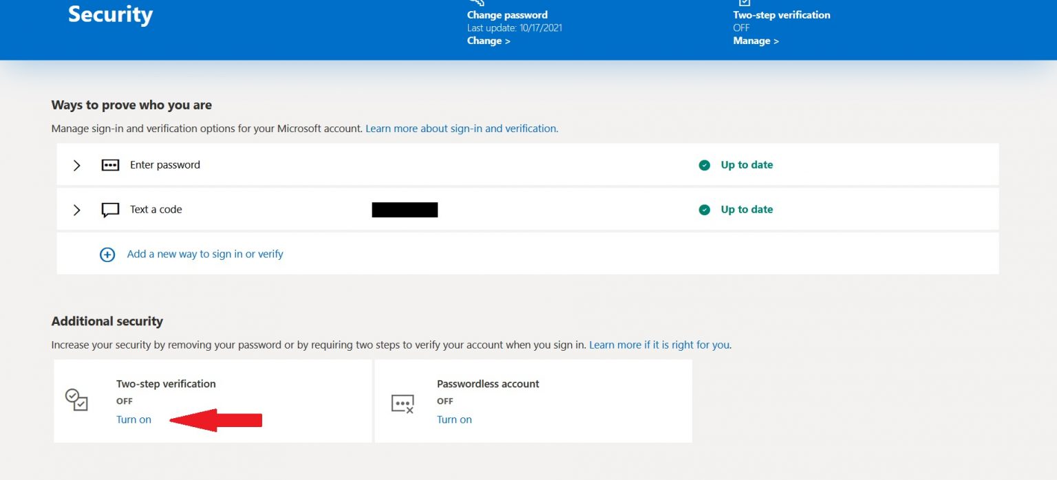Click the redacted phone number field

[x=405, y=210]
